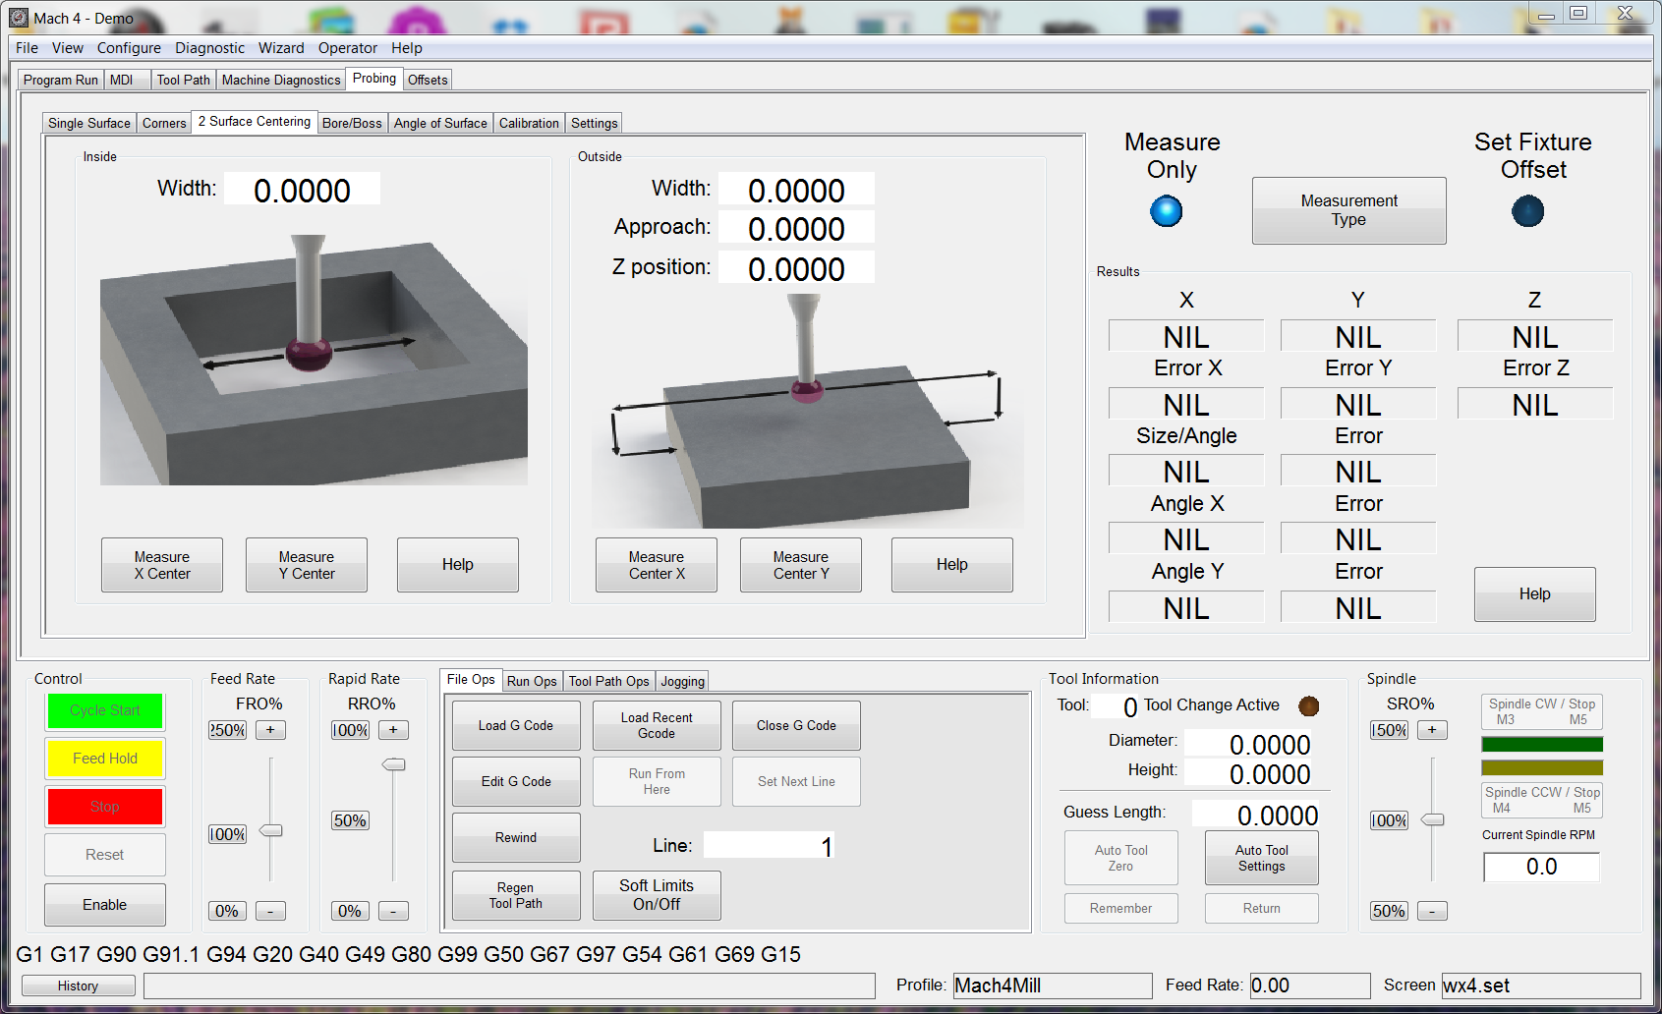
Task: Click the Measurement Type button
Action: (1348, 210)
